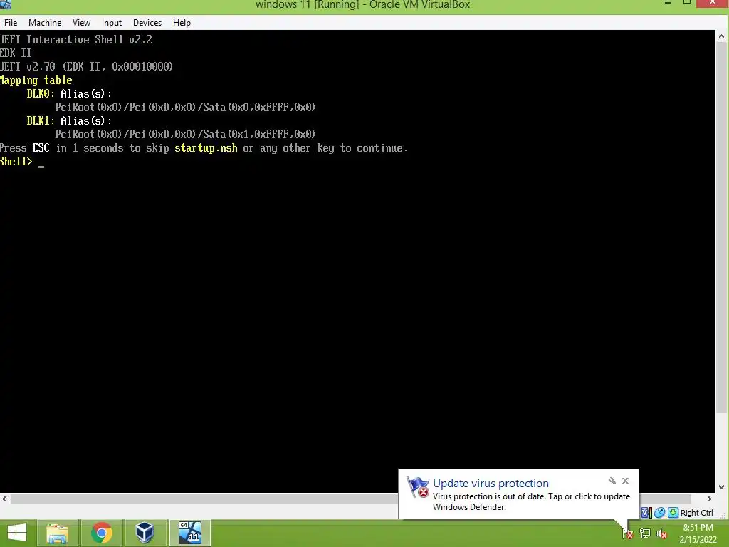Image resolution: width=729 pixels, height=547 pixels.
Task: Open the Devices menu
Action: click(x=147, y=22)
